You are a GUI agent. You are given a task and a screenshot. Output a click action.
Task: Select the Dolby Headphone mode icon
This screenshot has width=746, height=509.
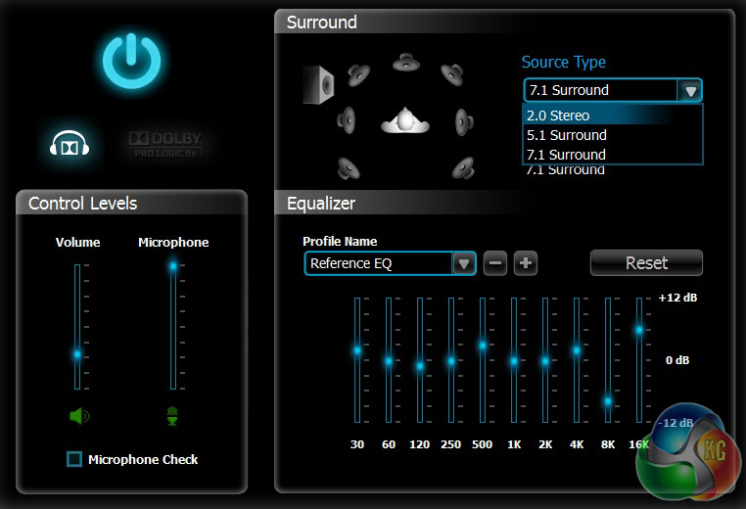(70, 144)
